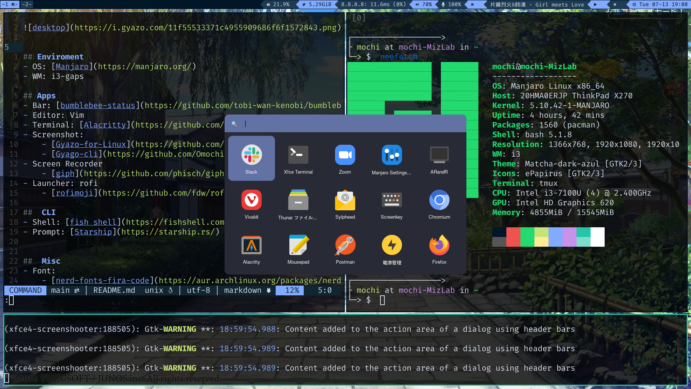This screenshot has height=389, width=691.
Task: Open Vivaldi browser from launcher
Action: point(251,203)
